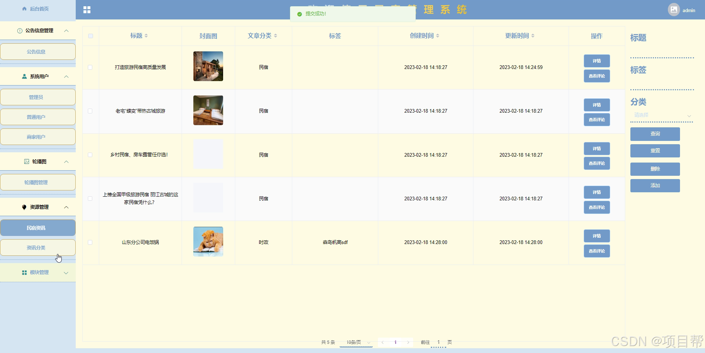Expand the 模块管理 menu section
Image resolution: width=705 pixels, height=353 pixels.
pos(66,273)
